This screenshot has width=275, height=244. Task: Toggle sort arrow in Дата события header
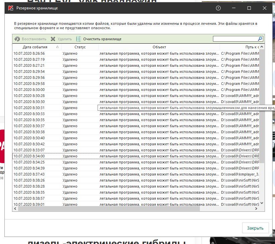pyautogui.click(x=58, y=47)
